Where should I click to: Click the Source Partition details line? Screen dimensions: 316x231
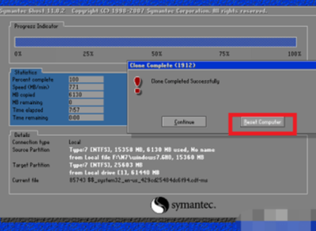[141, 150]
